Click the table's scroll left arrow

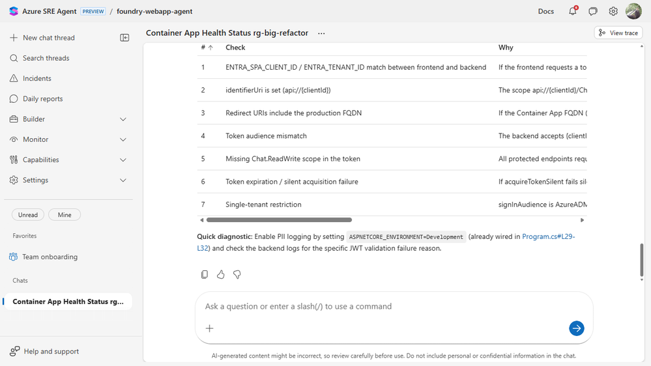tap(202, 220)
